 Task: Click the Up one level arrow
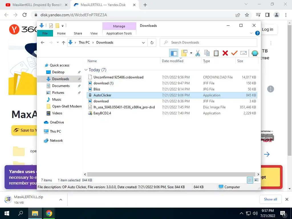64,43
